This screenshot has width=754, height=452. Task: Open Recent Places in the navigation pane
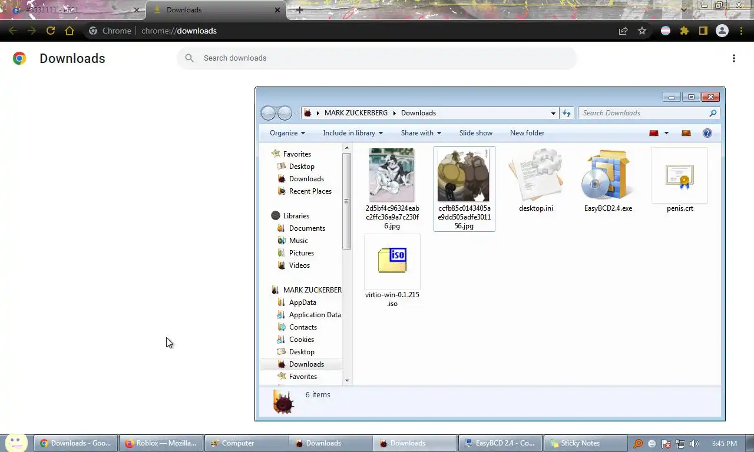310,191
